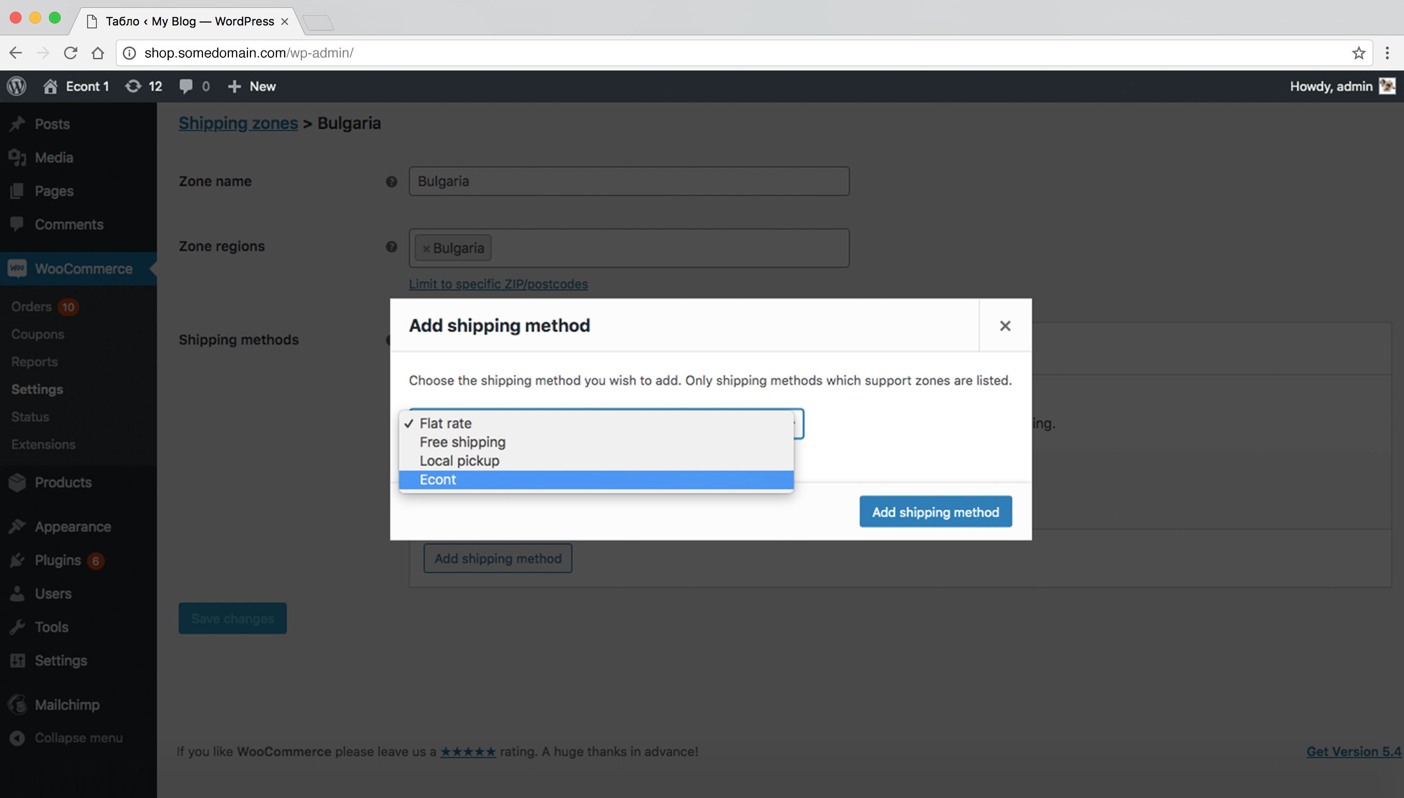Click the New plus button in admin bar

point(251,86)
